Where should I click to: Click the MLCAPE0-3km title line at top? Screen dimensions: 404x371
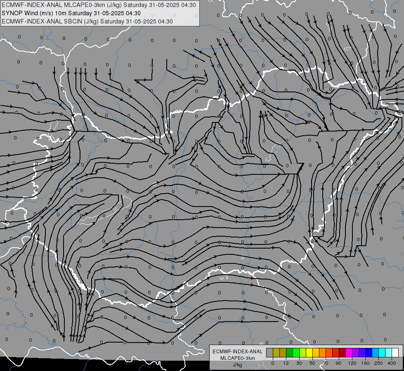pyautogui.click(x=99, y=5)
